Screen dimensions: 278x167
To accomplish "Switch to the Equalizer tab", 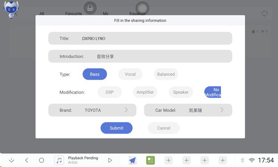I will [138, 14].
